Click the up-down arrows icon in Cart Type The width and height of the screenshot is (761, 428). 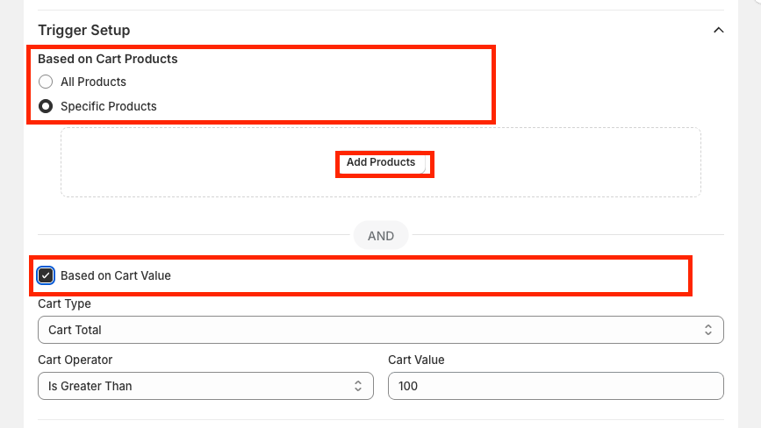pos(708,330)
